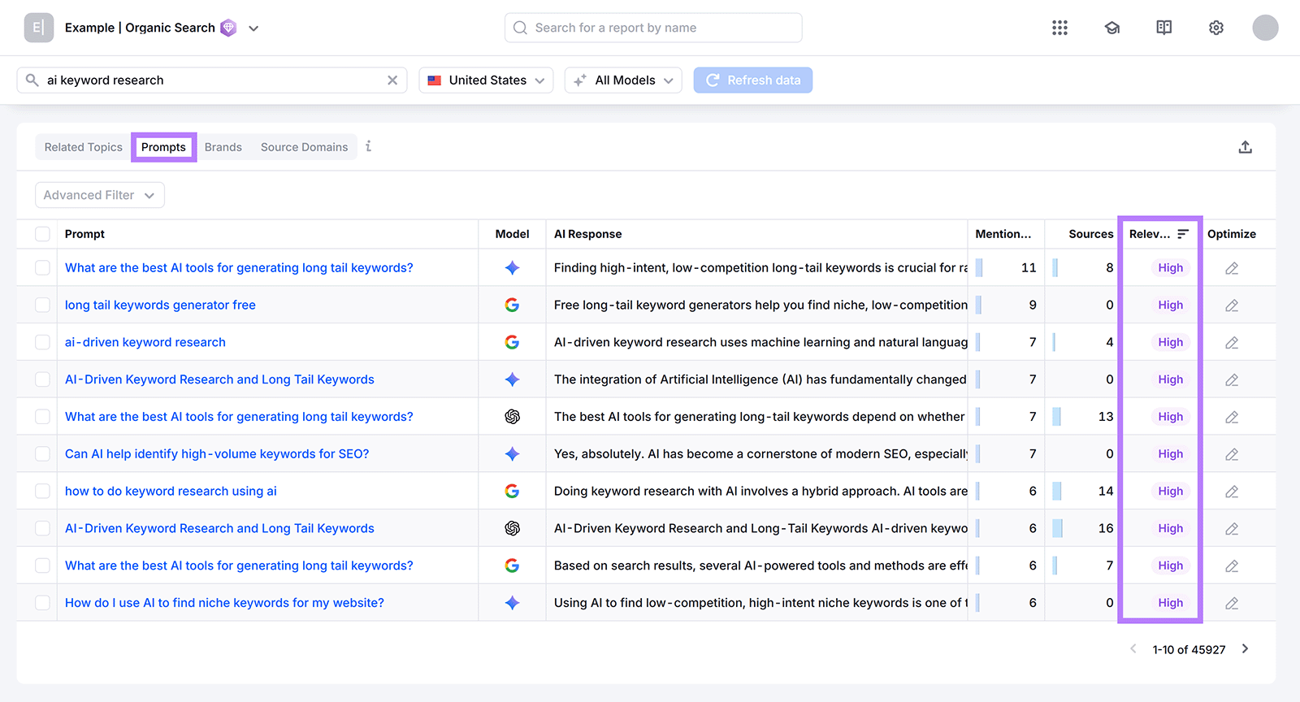The height and width of the screenshot is (702, 1300).
Task: Click the ChatGPT model icon with 16 sources
Action: pos(512,528)
